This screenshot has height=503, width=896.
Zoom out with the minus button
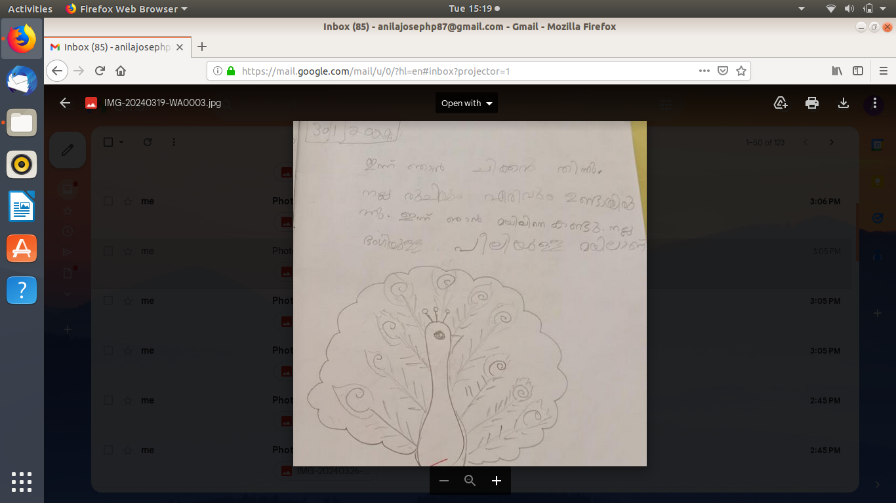tap(444, 481)
